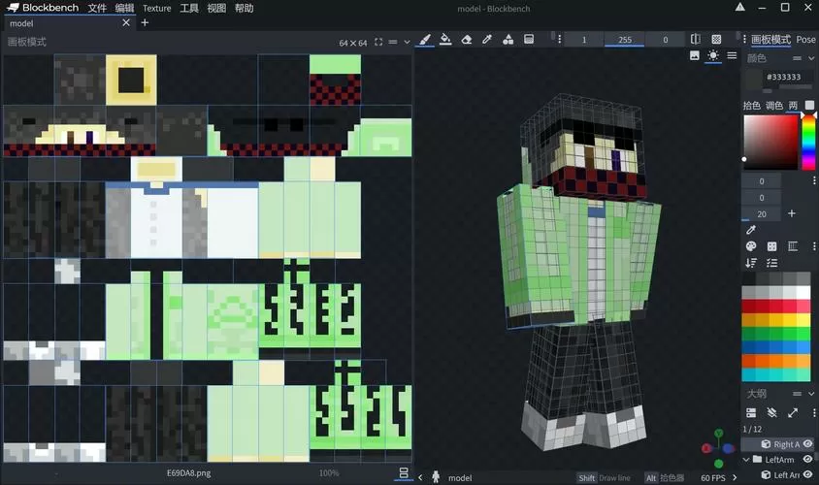Click the three-dot menu in outliner toolbar

(x=814, y=413)
